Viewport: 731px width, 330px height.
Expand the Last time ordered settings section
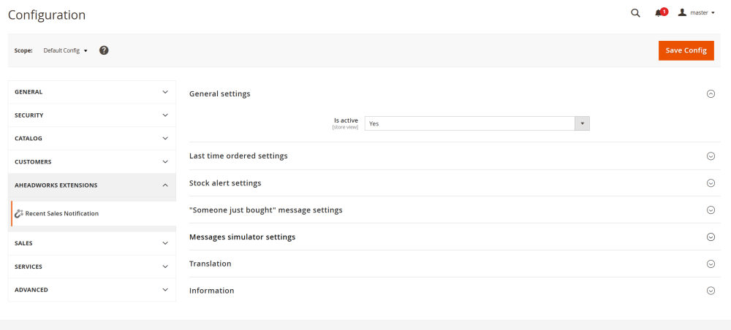click(x=238, y=156)
